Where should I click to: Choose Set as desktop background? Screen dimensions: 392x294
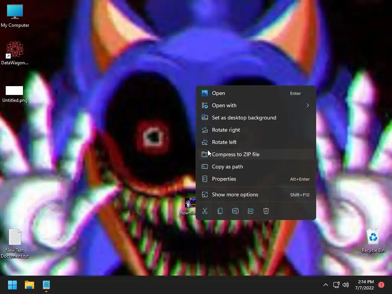(256, 118)
